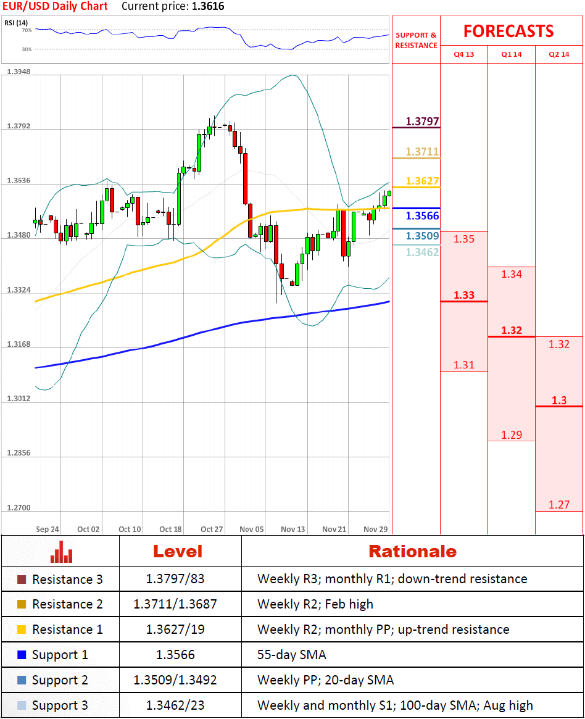This screenshot has height=719, width=585.
Task: Click the current price value 1.3616
Action: tap(208, 6)
